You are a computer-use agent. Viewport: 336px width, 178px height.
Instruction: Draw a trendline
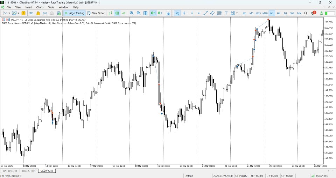coord(205,13)
